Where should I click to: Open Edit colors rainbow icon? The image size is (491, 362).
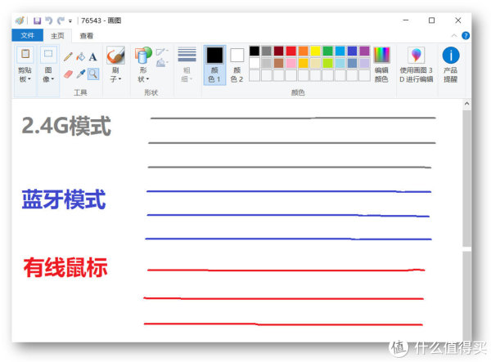click(381, 55)
